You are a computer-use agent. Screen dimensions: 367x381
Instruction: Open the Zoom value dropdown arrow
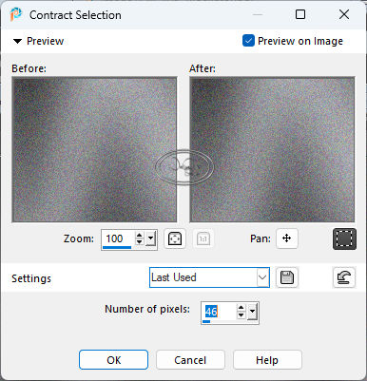click(151, 238)
